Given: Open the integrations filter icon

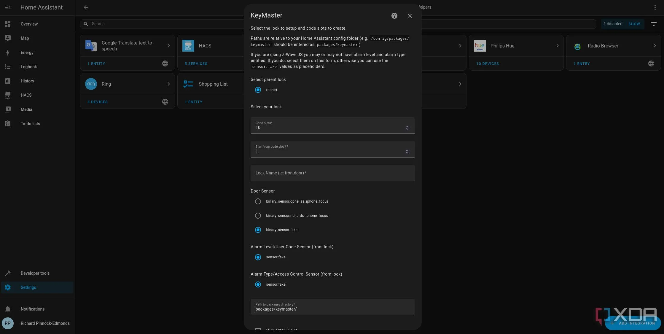Looking at the screenshot, I should pyautogui.click(x=654, y=24).
